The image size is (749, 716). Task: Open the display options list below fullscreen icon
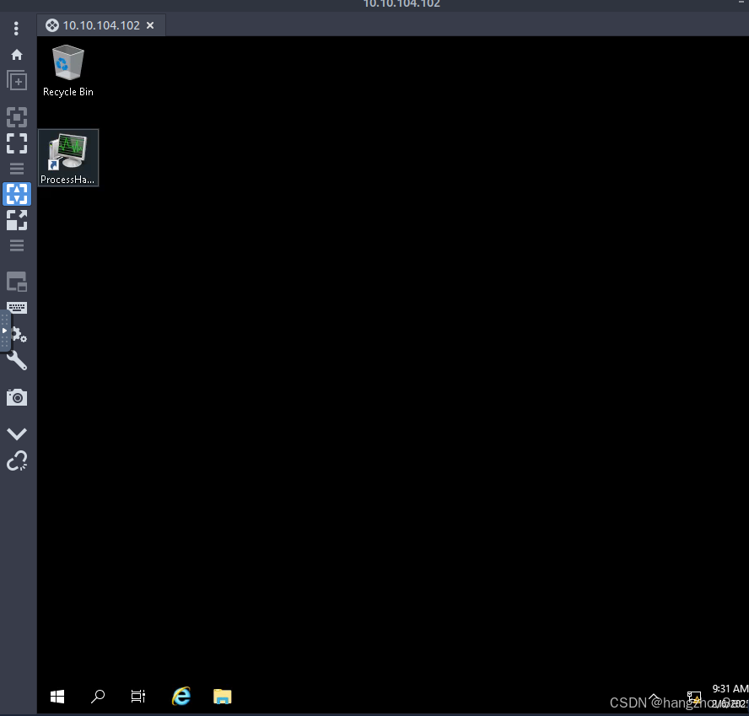click(x=17, y=169)
